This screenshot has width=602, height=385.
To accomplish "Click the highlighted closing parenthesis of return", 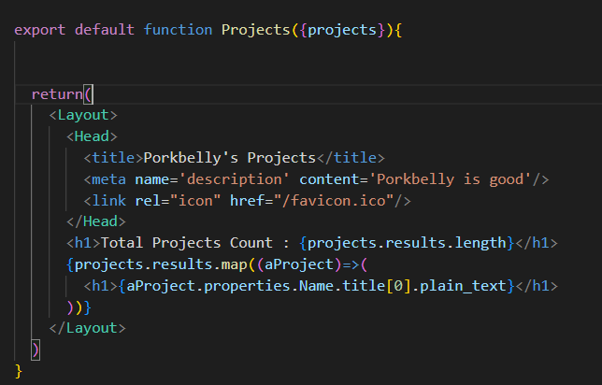I will click(x=36, y=350).
